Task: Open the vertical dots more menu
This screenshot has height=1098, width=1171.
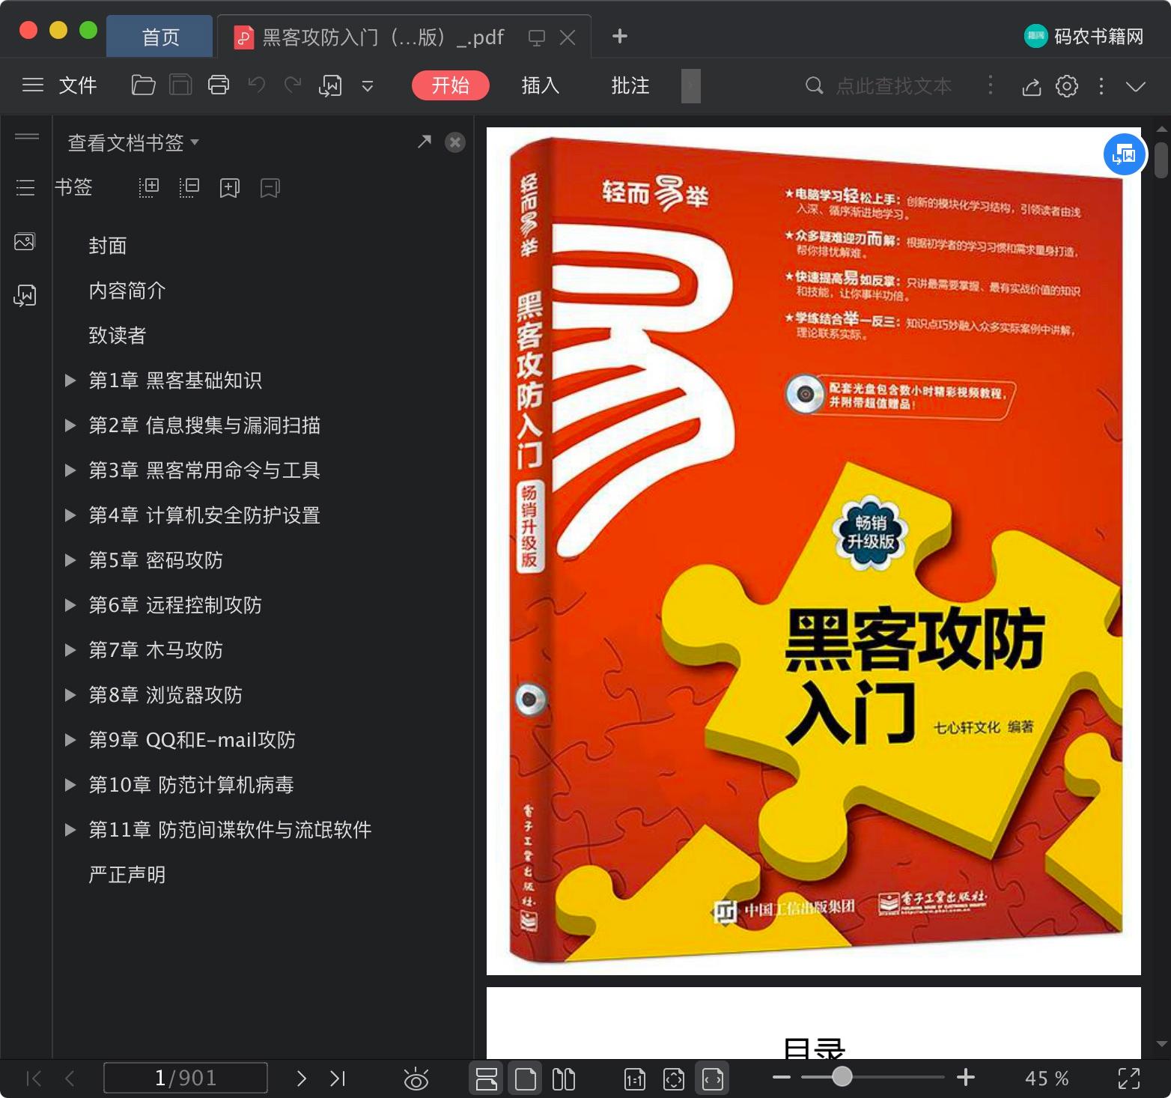Action: 1101,86
